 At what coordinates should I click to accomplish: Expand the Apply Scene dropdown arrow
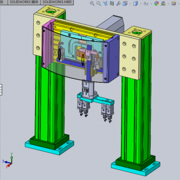coord(168,4)
